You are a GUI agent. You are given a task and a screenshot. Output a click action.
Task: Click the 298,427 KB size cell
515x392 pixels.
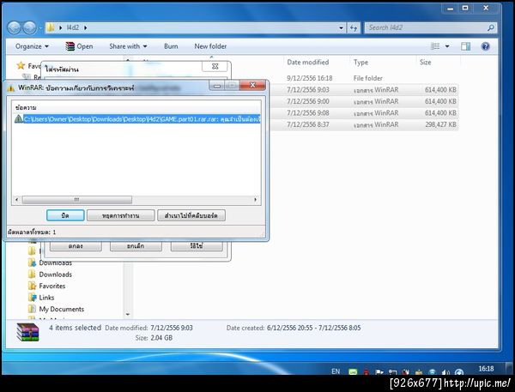tap(441, 124)
